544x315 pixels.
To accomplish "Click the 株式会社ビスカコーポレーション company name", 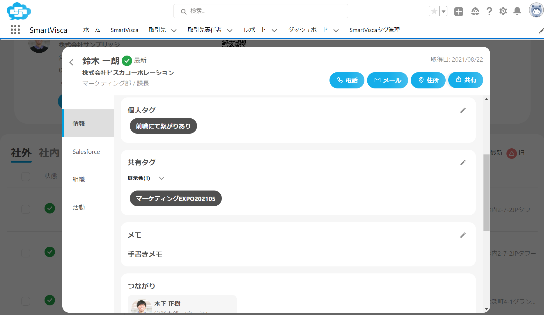I will pos(128,73).
